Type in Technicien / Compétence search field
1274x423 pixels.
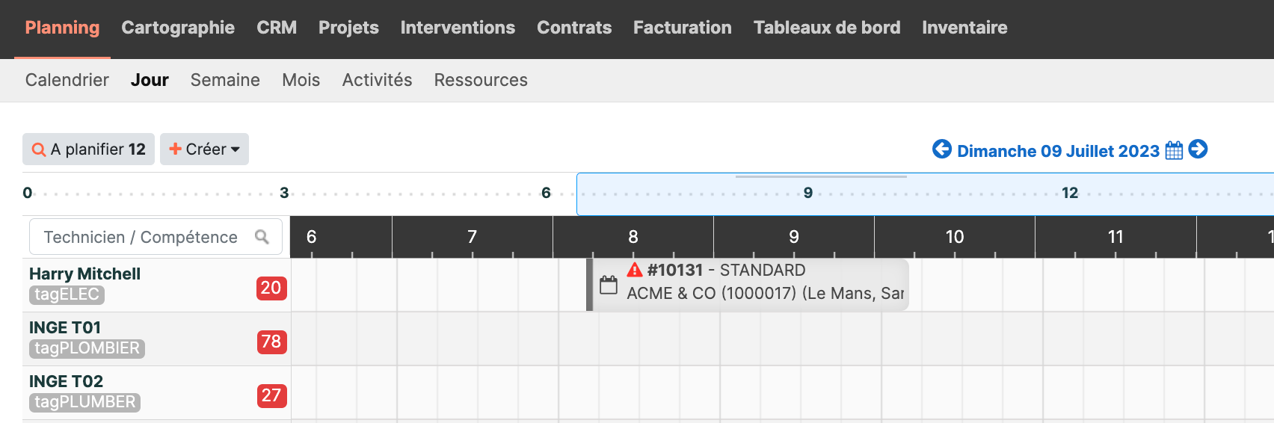[142, 237]
